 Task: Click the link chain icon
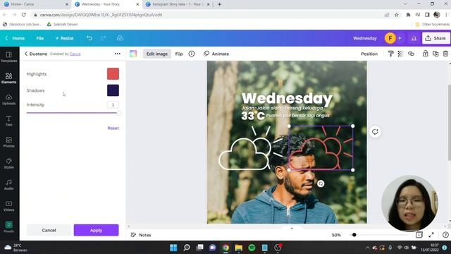[411, 54]
